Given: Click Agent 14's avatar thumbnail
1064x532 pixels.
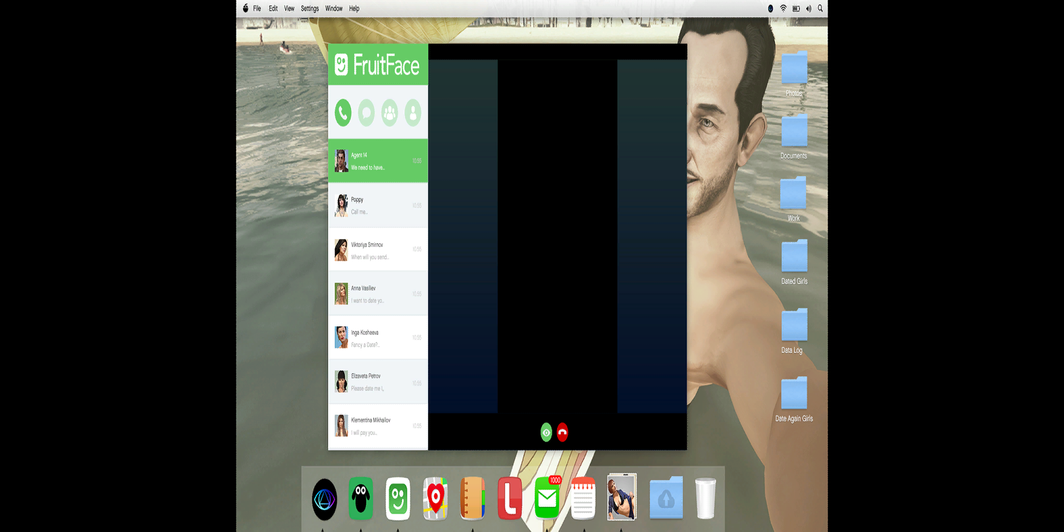Looking at the screenshot, I should (341, 161).
